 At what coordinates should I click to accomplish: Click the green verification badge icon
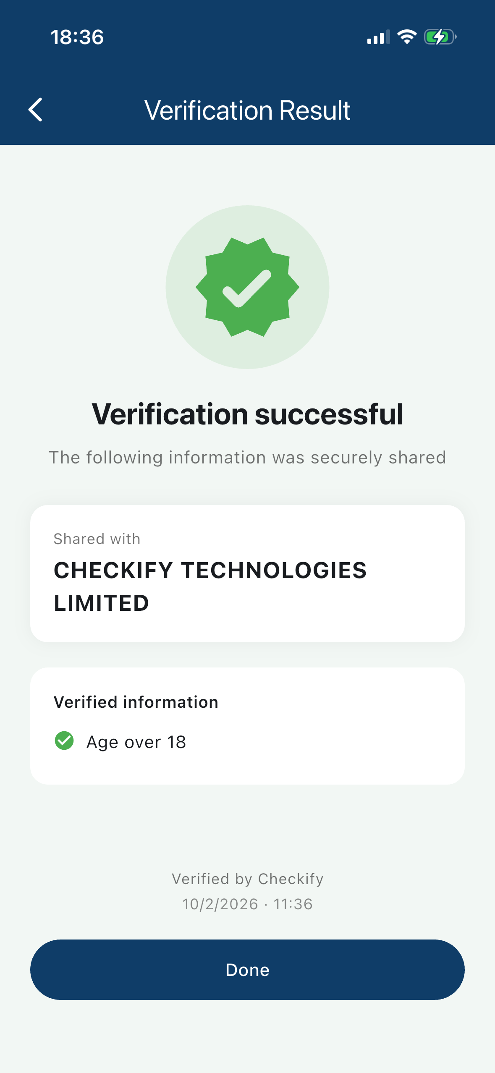pyautogui.click(x=247, y=287)
